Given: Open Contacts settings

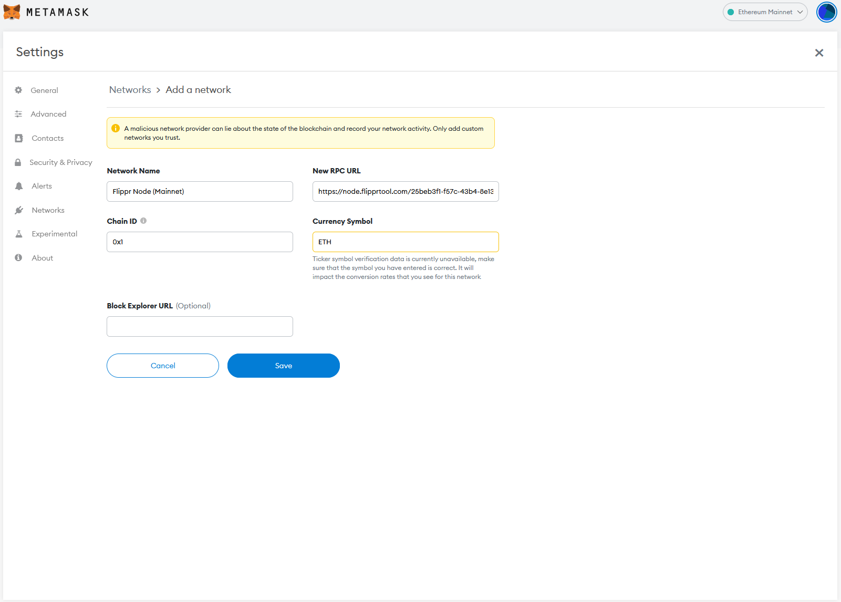Looking at the screenshot, I should 47,138.
